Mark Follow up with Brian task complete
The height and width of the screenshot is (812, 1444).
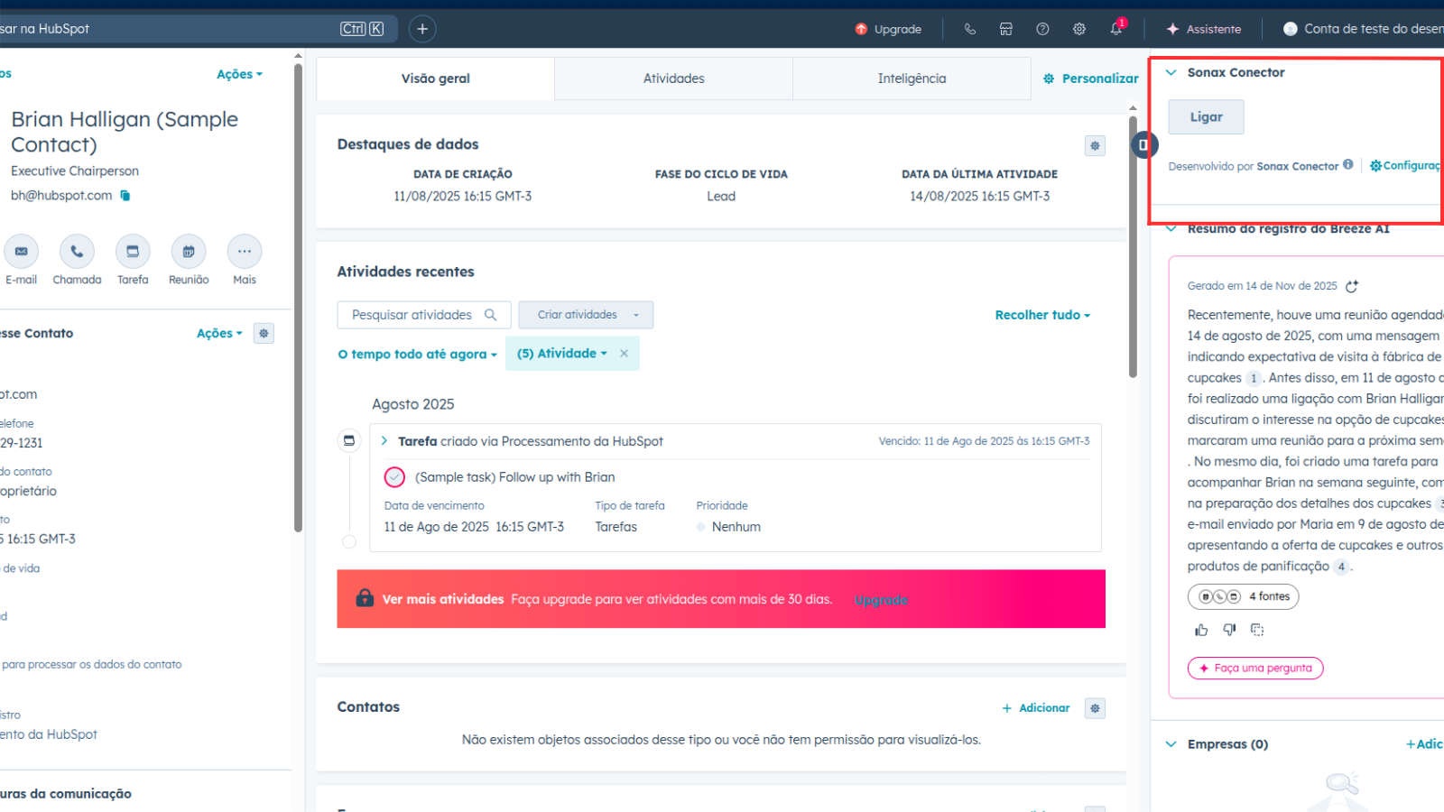[394, 477]
